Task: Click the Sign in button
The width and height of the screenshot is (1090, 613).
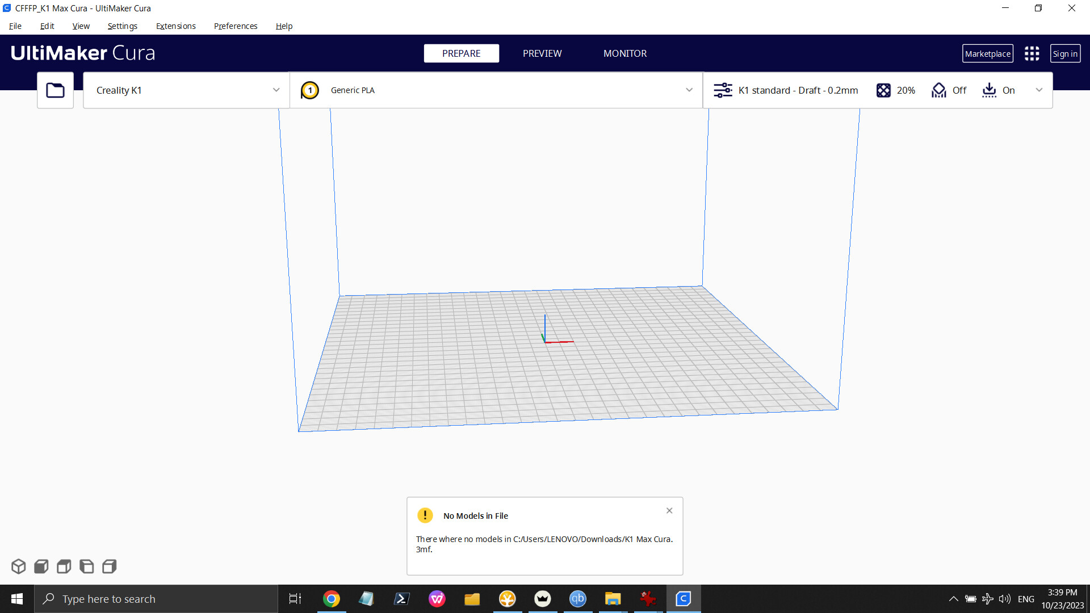Action: coord(1064,53)
